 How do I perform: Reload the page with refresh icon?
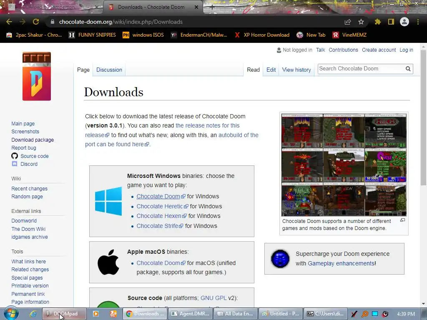[36, 22]
